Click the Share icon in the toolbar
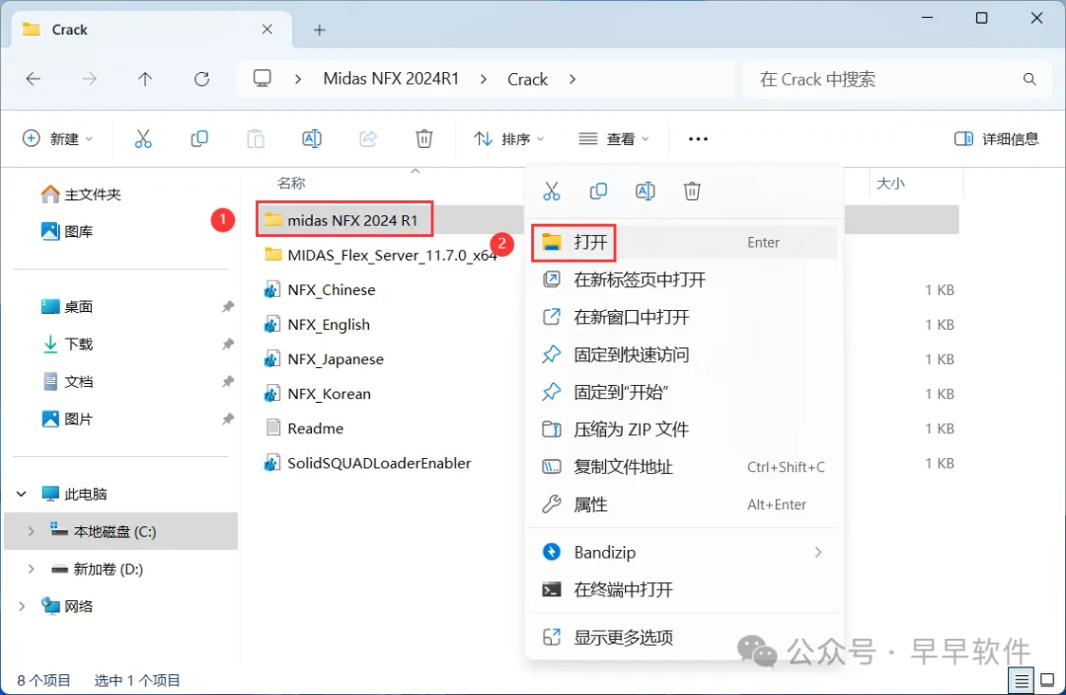Image resolution: width=1066 pixels, height=695 pixels. 368,139
